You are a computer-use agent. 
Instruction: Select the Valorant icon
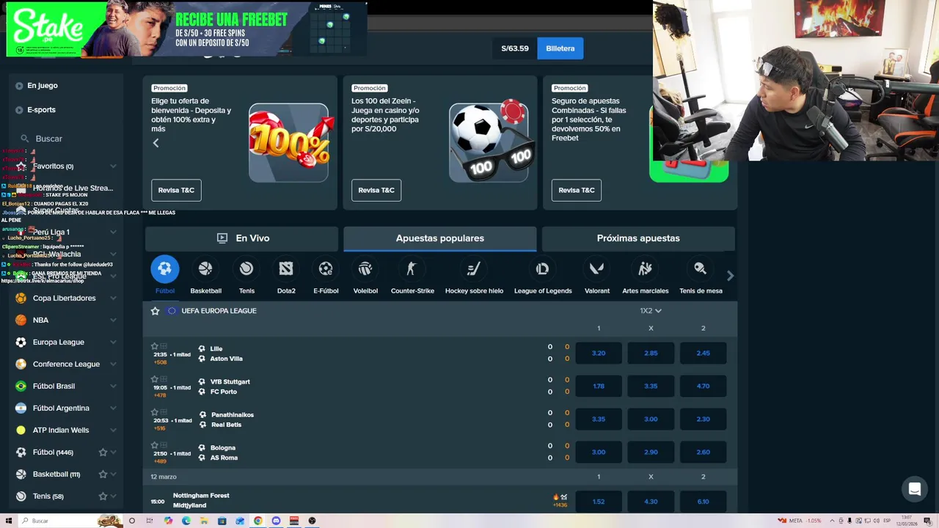(596, 269)
